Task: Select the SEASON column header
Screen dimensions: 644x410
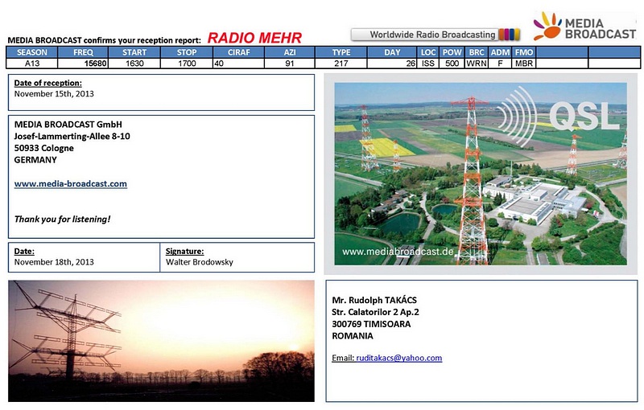Action: (33, 52)
